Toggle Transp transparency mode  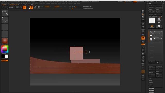coord(143,68)
